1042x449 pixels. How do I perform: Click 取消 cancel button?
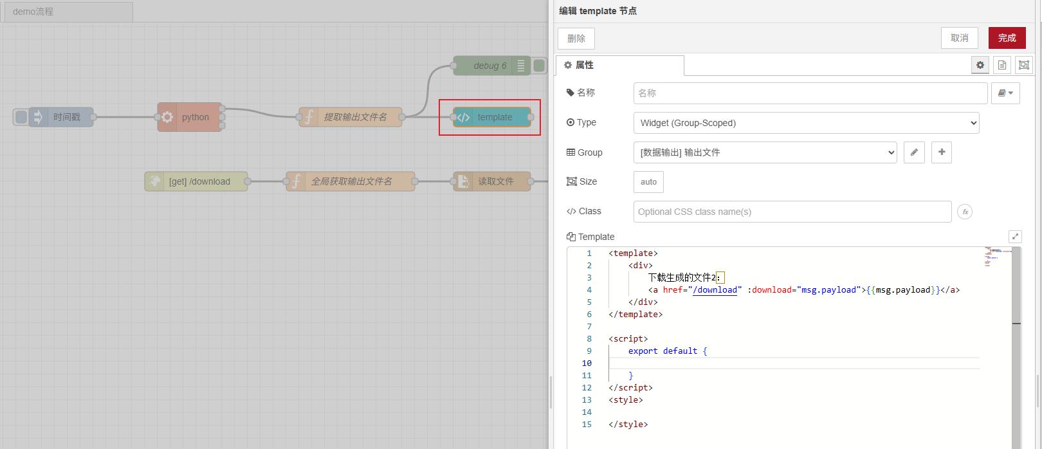click(x=960, y=38)
